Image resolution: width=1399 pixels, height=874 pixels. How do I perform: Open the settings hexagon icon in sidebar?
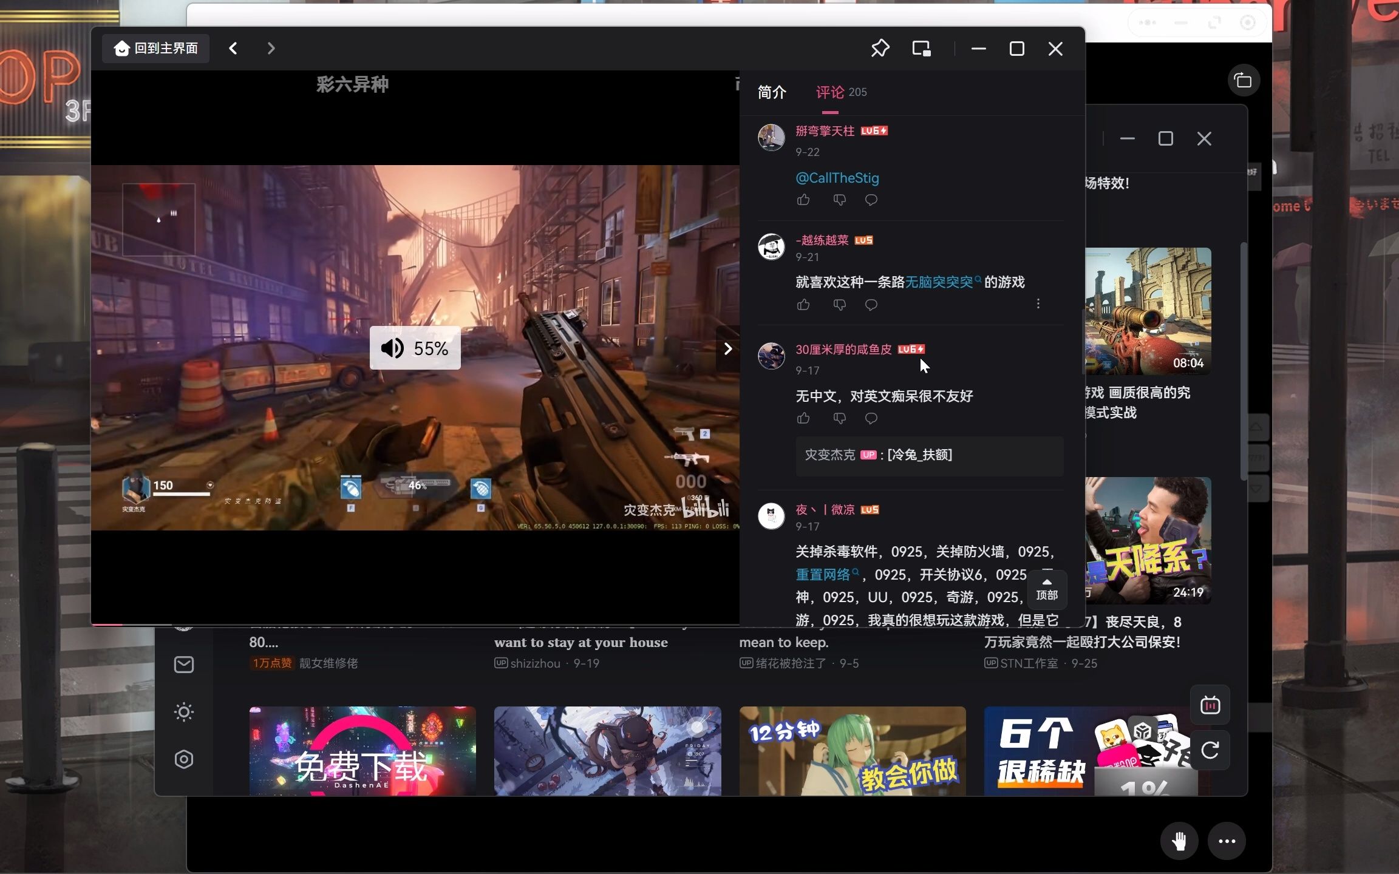pos(183,759)
